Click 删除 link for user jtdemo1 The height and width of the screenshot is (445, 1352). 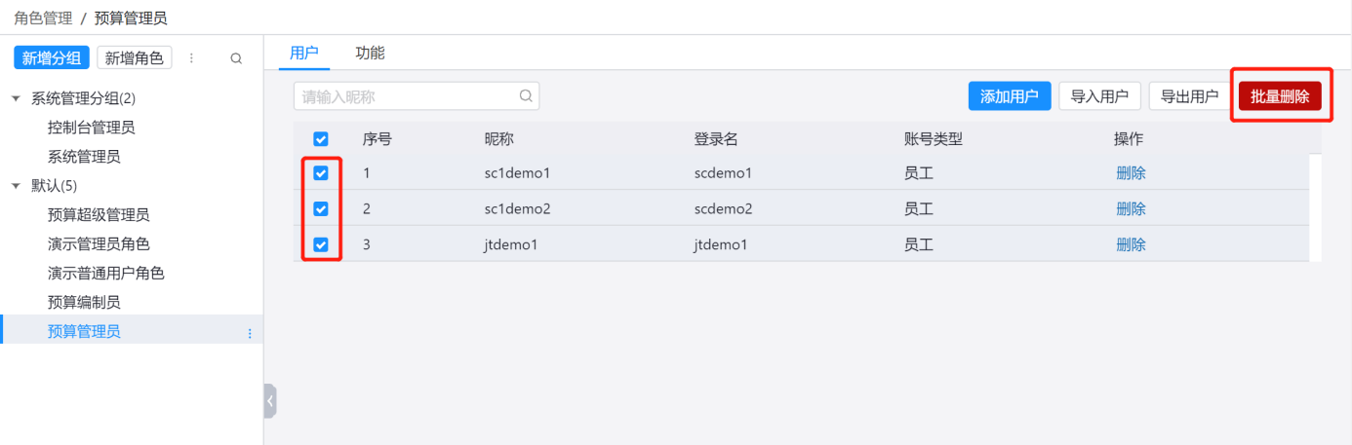(1131, 244)
